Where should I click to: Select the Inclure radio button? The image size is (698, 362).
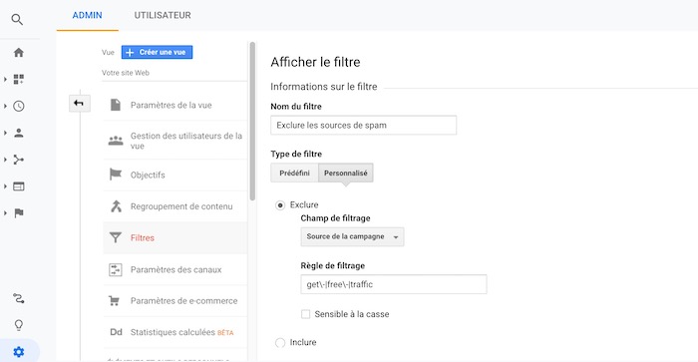(280, 342)
